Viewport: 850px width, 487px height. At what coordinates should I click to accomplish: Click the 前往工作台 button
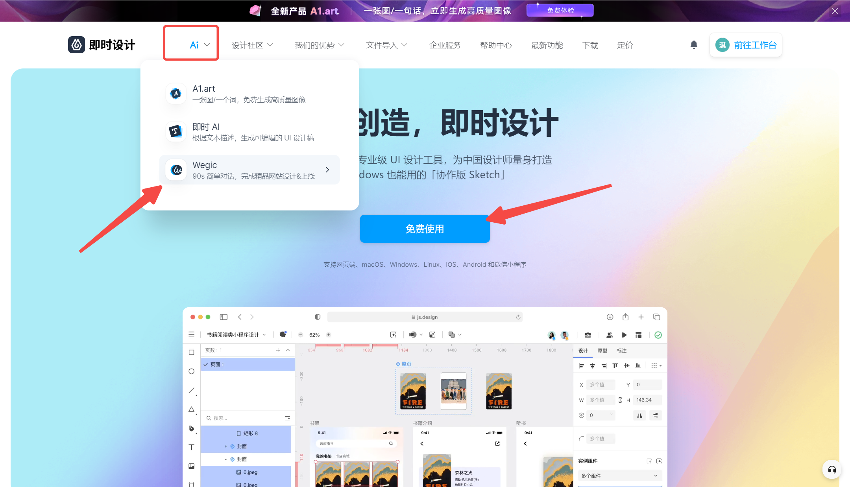pos(746,45)
